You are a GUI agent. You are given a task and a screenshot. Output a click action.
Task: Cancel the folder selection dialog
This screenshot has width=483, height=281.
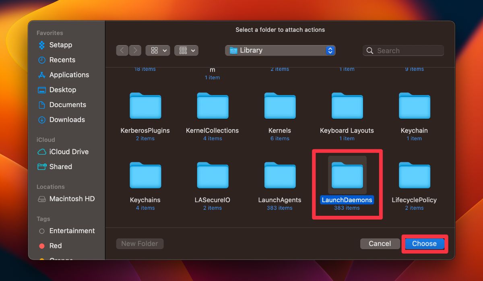pos(380,244)
